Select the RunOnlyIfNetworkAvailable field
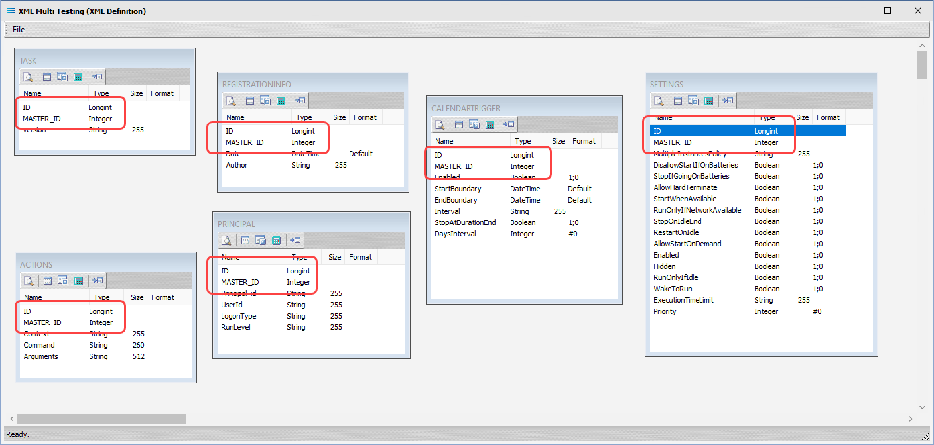This screenshot has width=934, height=445. tap(748, 210)
